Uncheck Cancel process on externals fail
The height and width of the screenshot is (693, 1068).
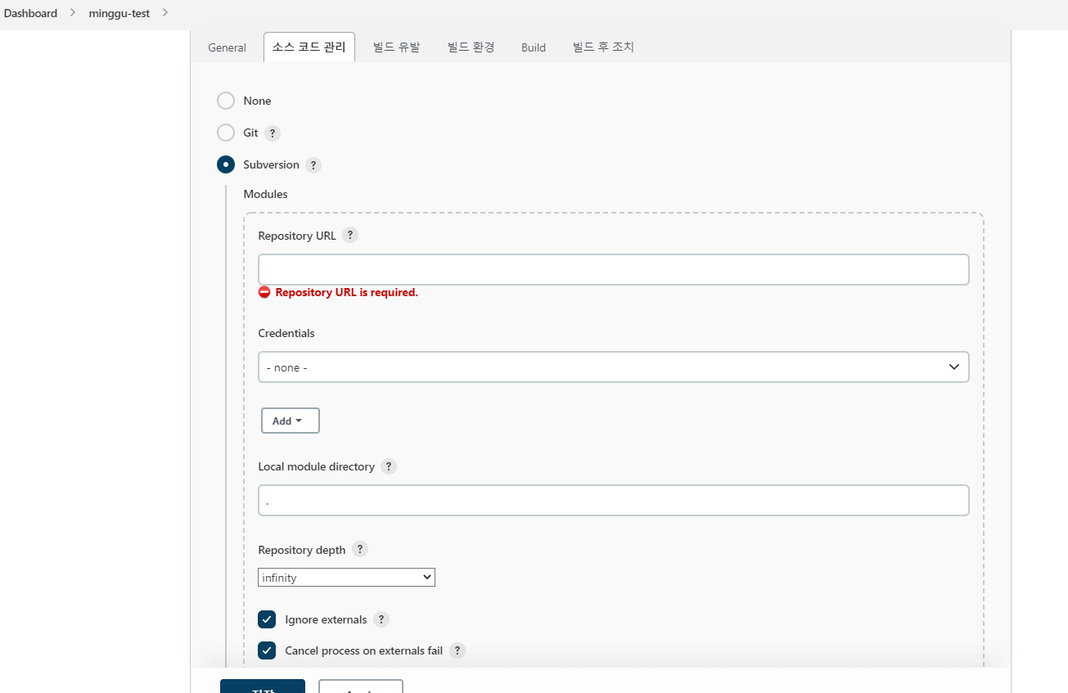267,650
